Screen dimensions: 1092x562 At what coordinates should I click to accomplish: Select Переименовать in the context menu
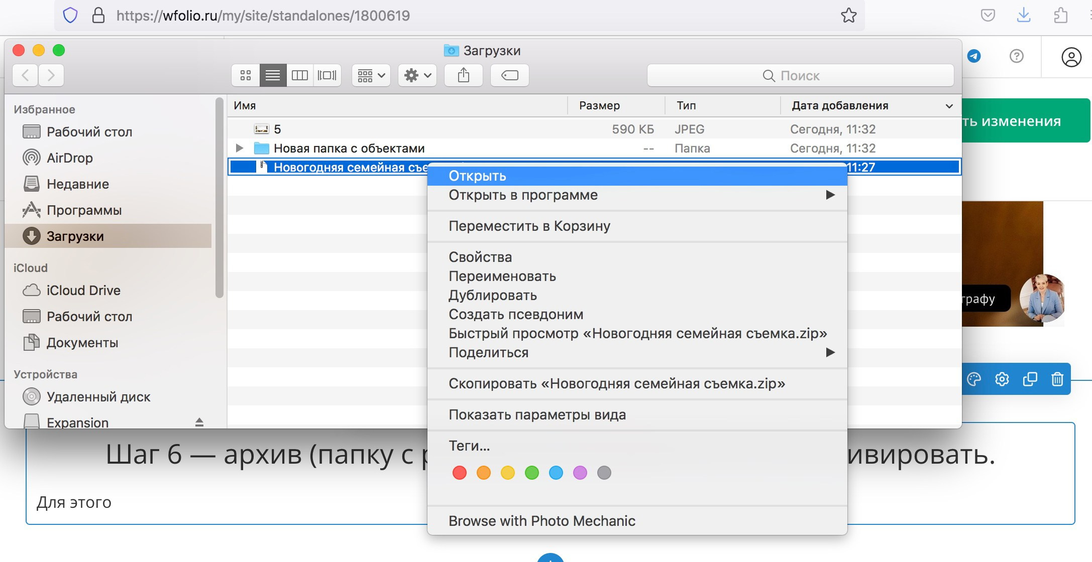(502, 276)
